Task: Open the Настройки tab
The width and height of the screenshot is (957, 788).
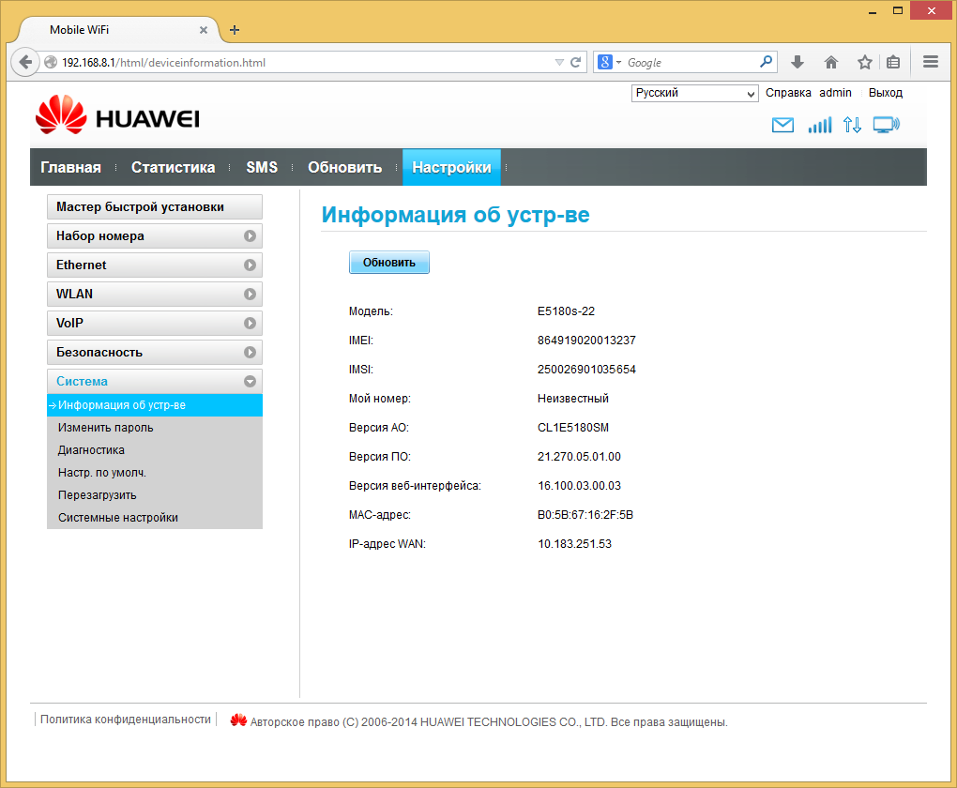Action: pos(451,167)
